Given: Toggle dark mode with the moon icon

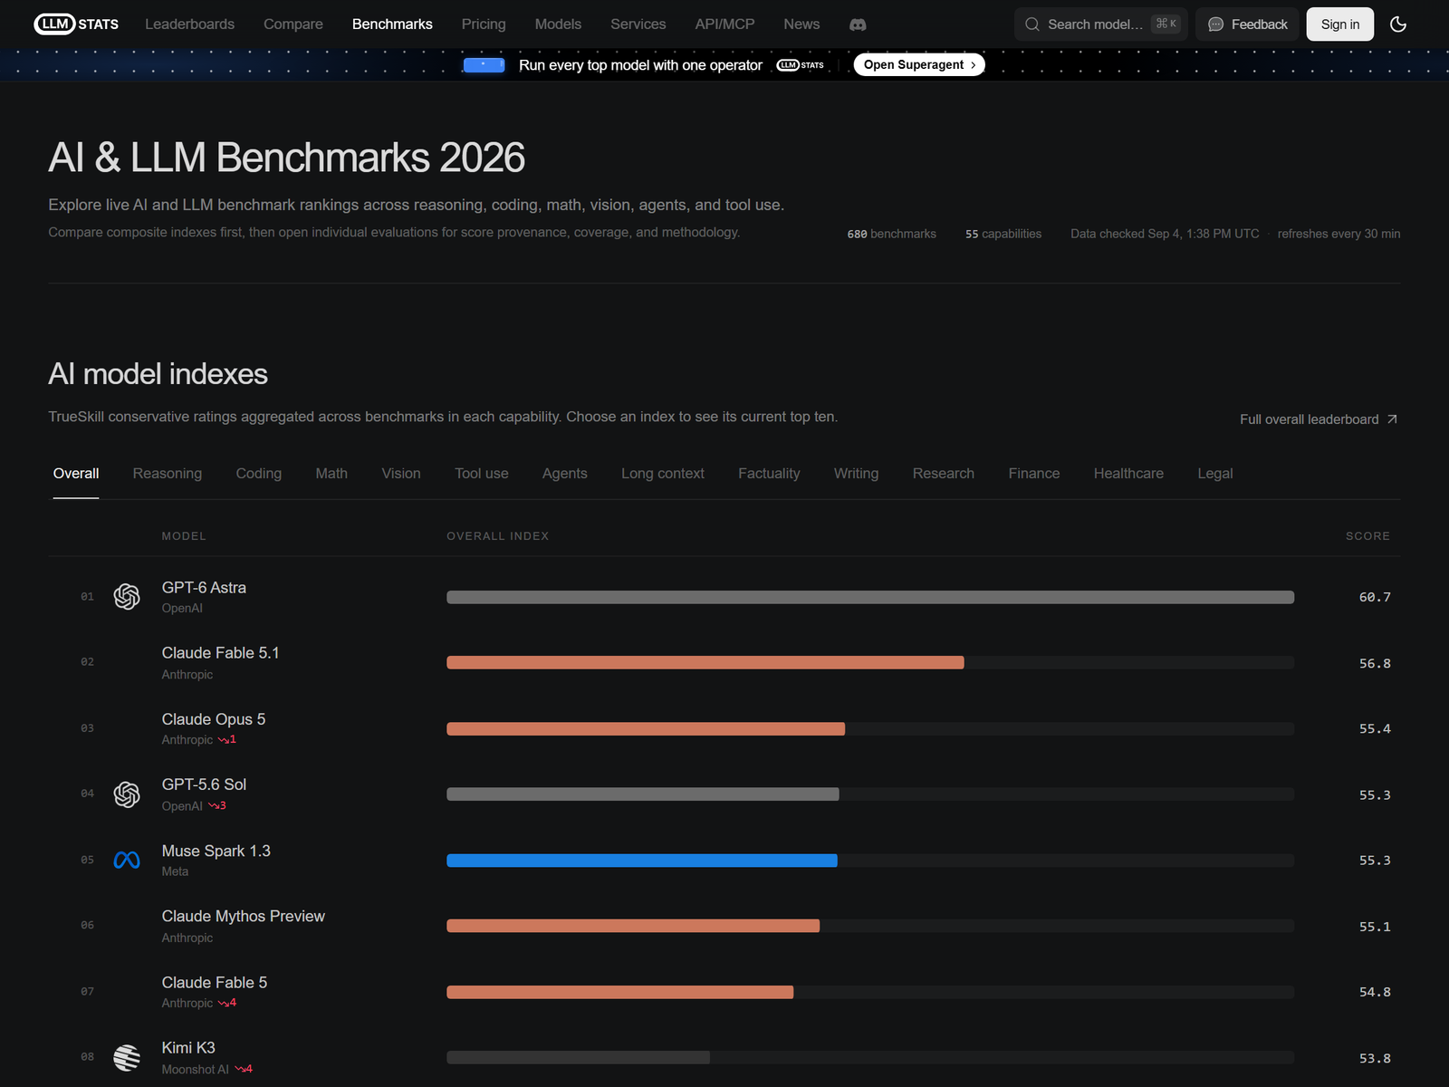Looking at the screenshot, I should pos(1398,24).
